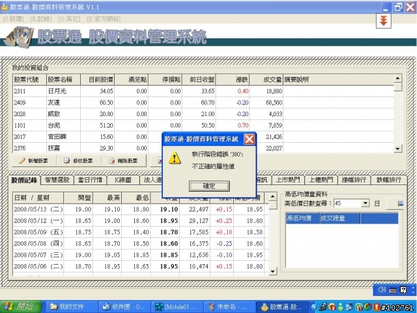Click the up arrow of the price record scrollbar
Image resolution: width=417 pixels, height=313 pixels.
point(272,197)
